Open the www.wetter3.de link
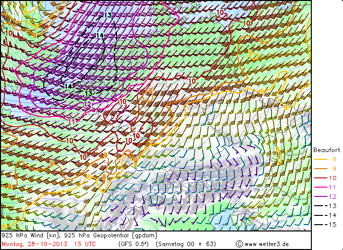This screenshot has width=343, height=250. pyautogui.click(x=267, y=244)
